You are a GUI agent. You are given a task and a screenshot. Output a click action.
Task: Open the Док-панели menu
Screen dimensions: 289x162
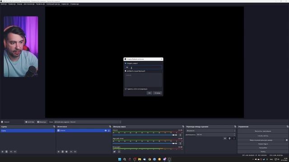(x=29, y=4)
